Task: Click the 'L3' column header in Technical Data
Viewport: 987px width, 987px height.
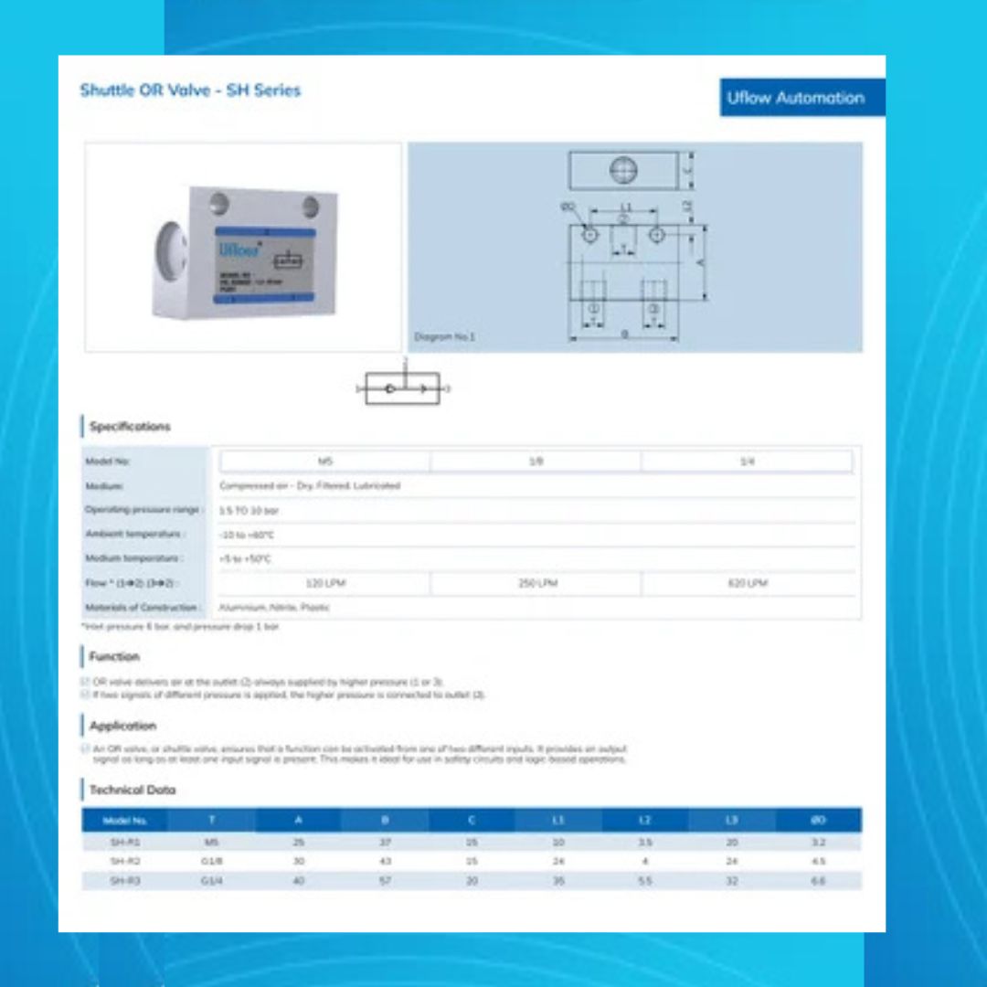Action: (731, 820)
